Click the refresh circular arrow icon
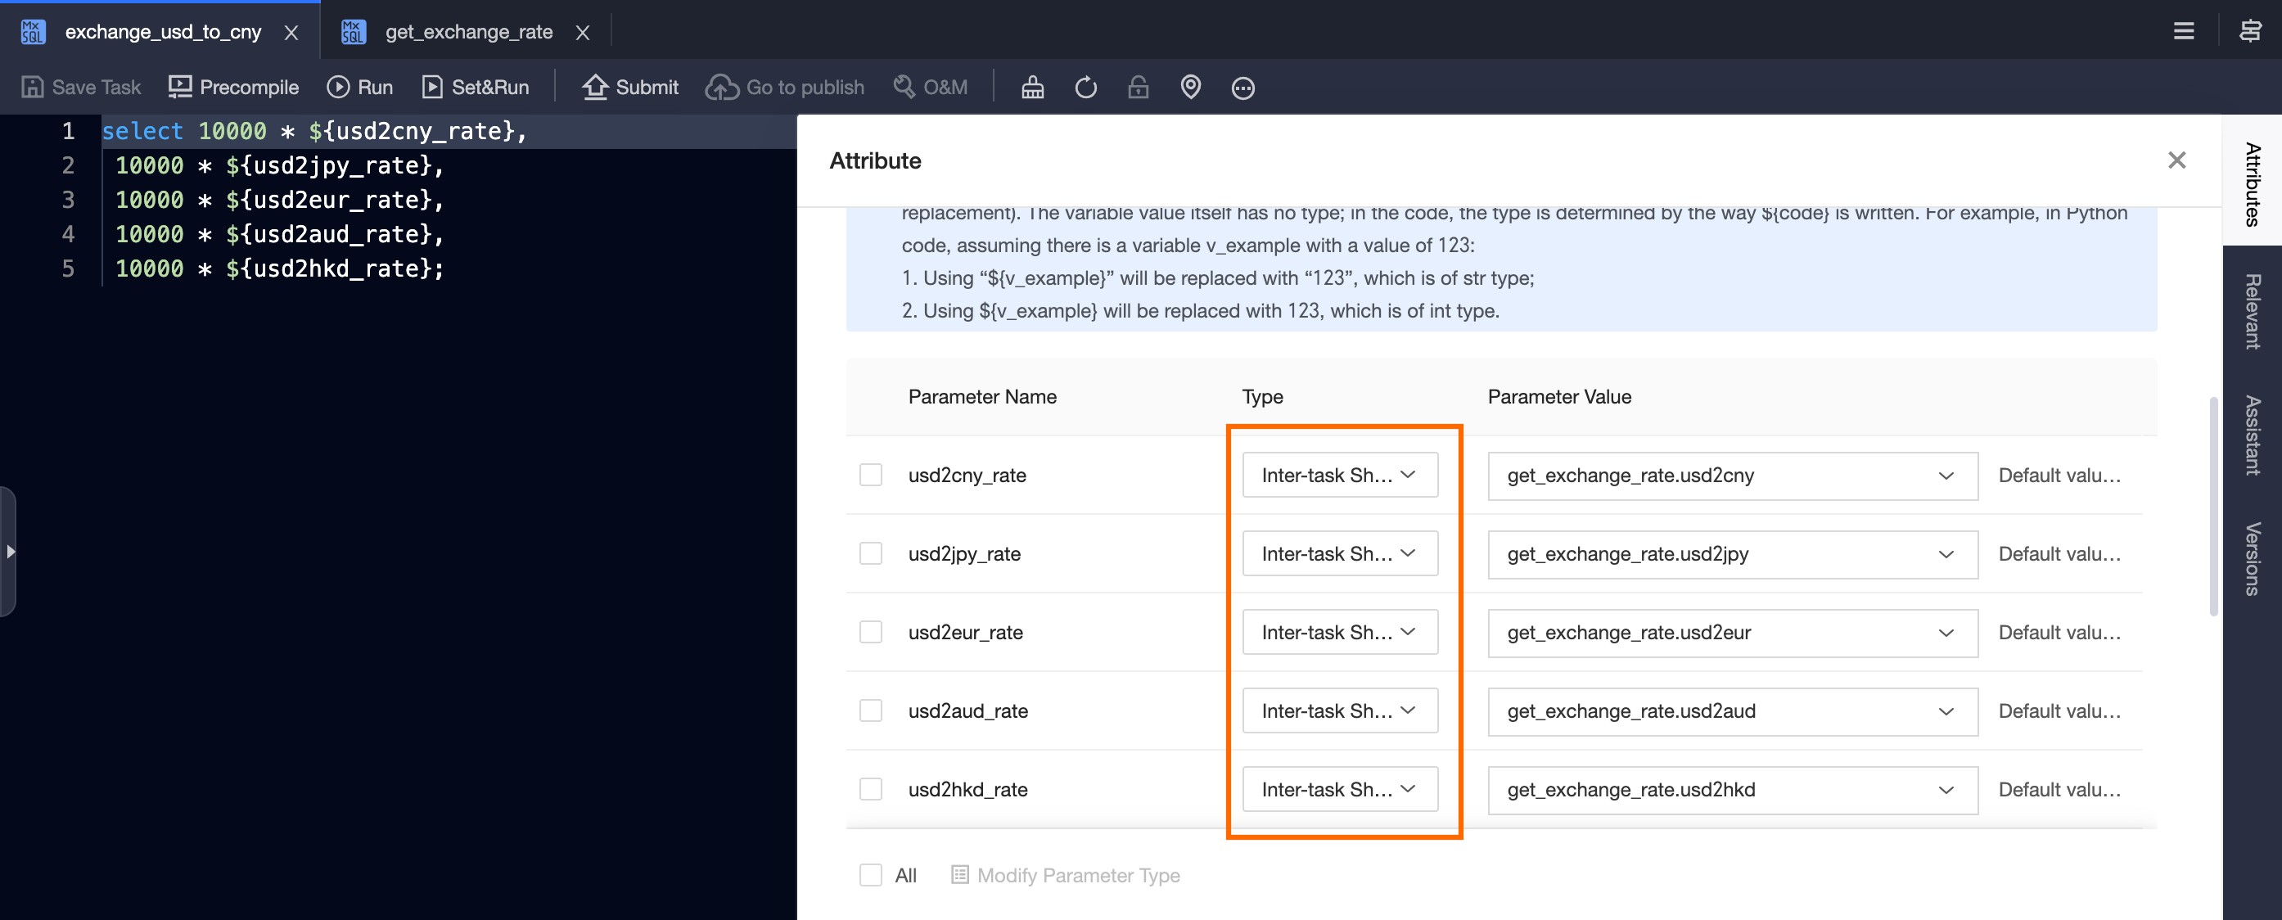2282x920 pixels. (1085, 87)
